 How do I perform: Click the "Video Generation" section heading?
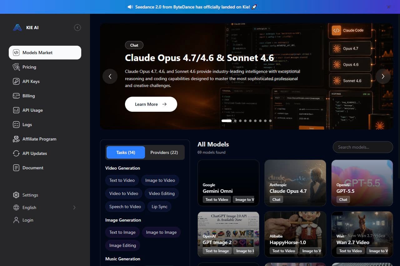122,168
